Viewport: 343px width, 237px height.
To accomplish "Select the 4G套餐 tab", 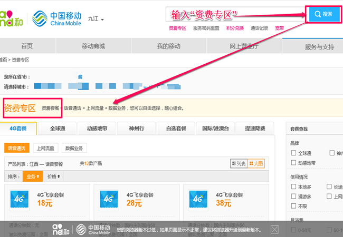I will 18,129.
